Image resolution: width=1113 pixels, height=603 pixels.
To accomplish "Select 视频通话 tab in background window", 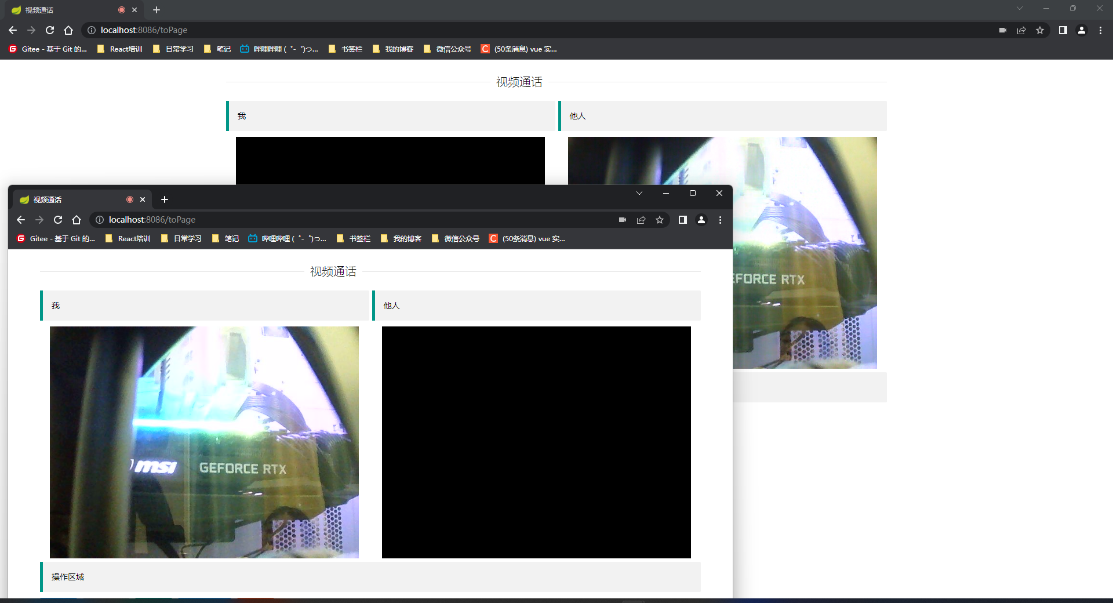I will 74,10.
